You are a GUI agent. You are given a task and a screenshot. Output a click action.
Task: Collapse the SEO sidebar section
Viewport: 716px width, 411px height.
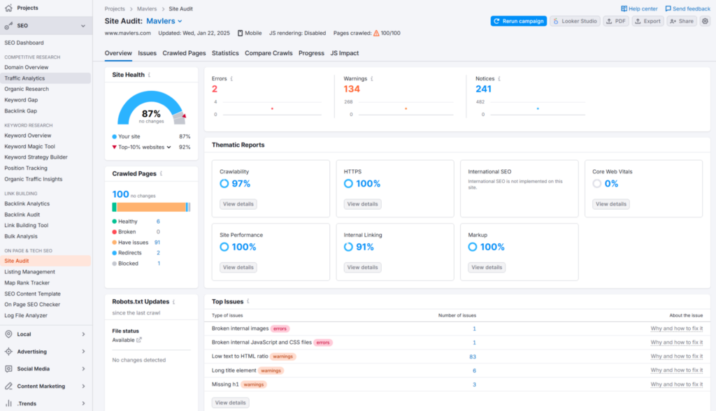(x=83, y=26)
